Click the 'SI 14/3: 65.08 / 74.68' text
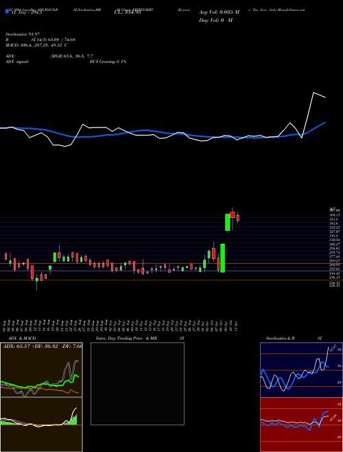The image size is (343, 452). click(54, 40)
